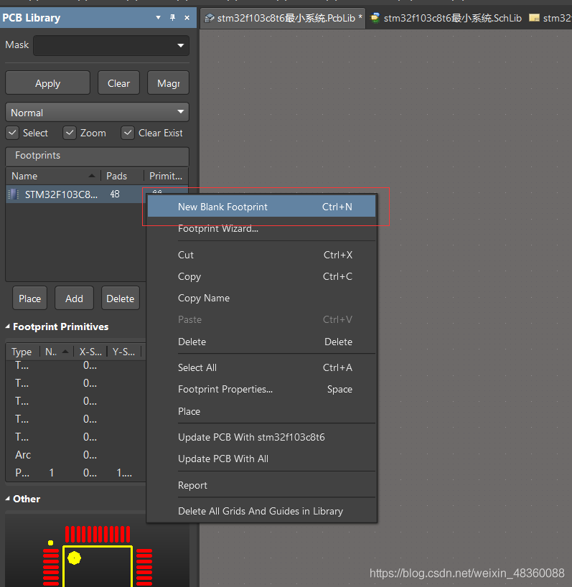Choose Place in context menu
572x587 pixels.
click(261, 411)
